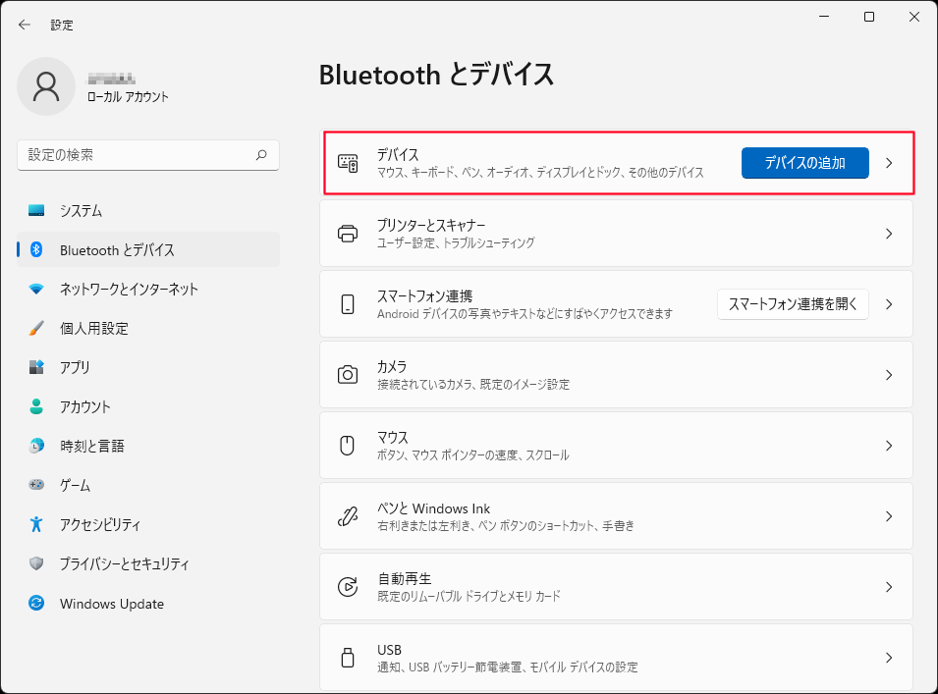
Task: Open the ペンと Windows Ink chevron
Action: pos(889,516)
